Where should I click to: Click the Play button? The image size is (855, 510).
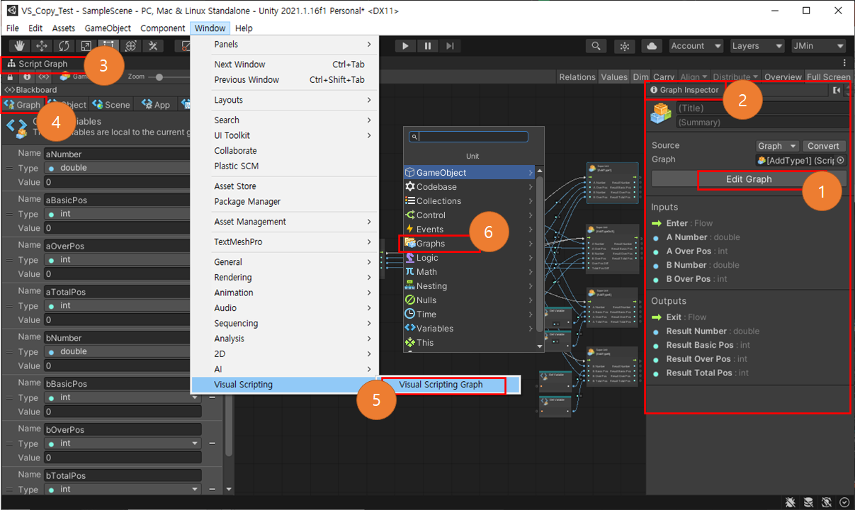point(405,46)
